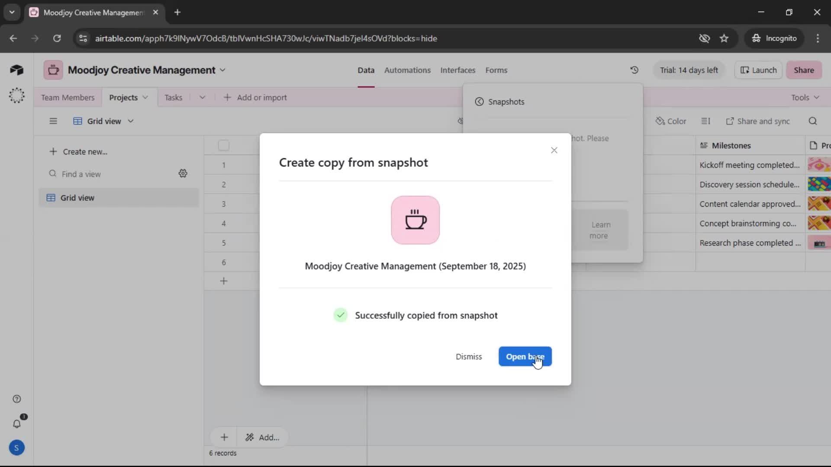Image resolution: width=831 pixels, height=467 pixels.
Task: Click the Milestones column header
Action: [x=750, y=145]
